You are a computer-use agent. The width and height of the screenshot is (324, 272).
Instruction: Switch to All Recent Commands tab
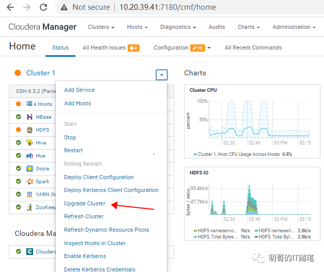coord(253,47)
